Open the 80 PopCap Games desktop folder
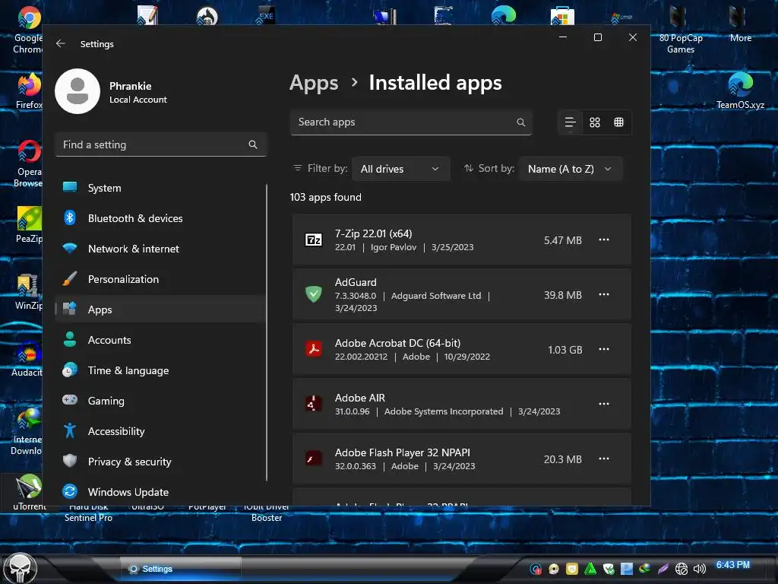Image resolution: width=778 pixels, height=584 pixels. pyautogui.click(x=680, y=30)
